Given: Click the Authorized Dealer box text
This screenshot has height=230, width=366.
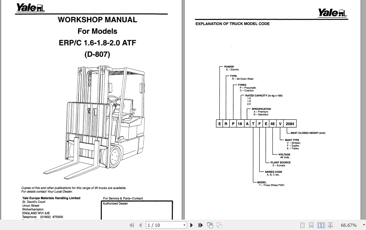Looking at the screenshot, I should [115, 204].
